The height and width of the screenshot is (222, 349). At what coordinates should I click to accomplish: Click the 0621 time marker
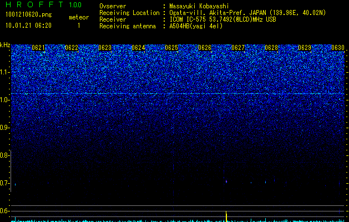point(38,48)
